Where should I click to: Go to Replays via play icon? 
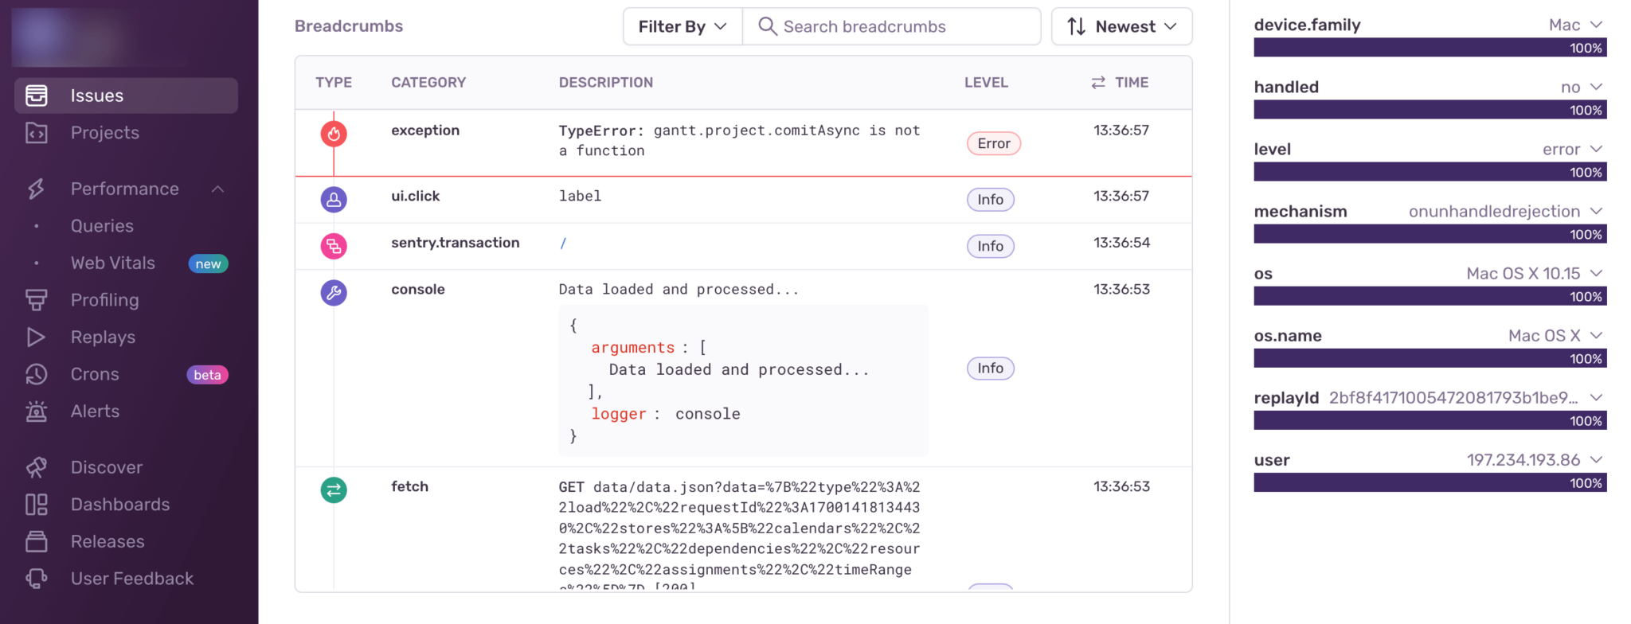coord(36,337)
